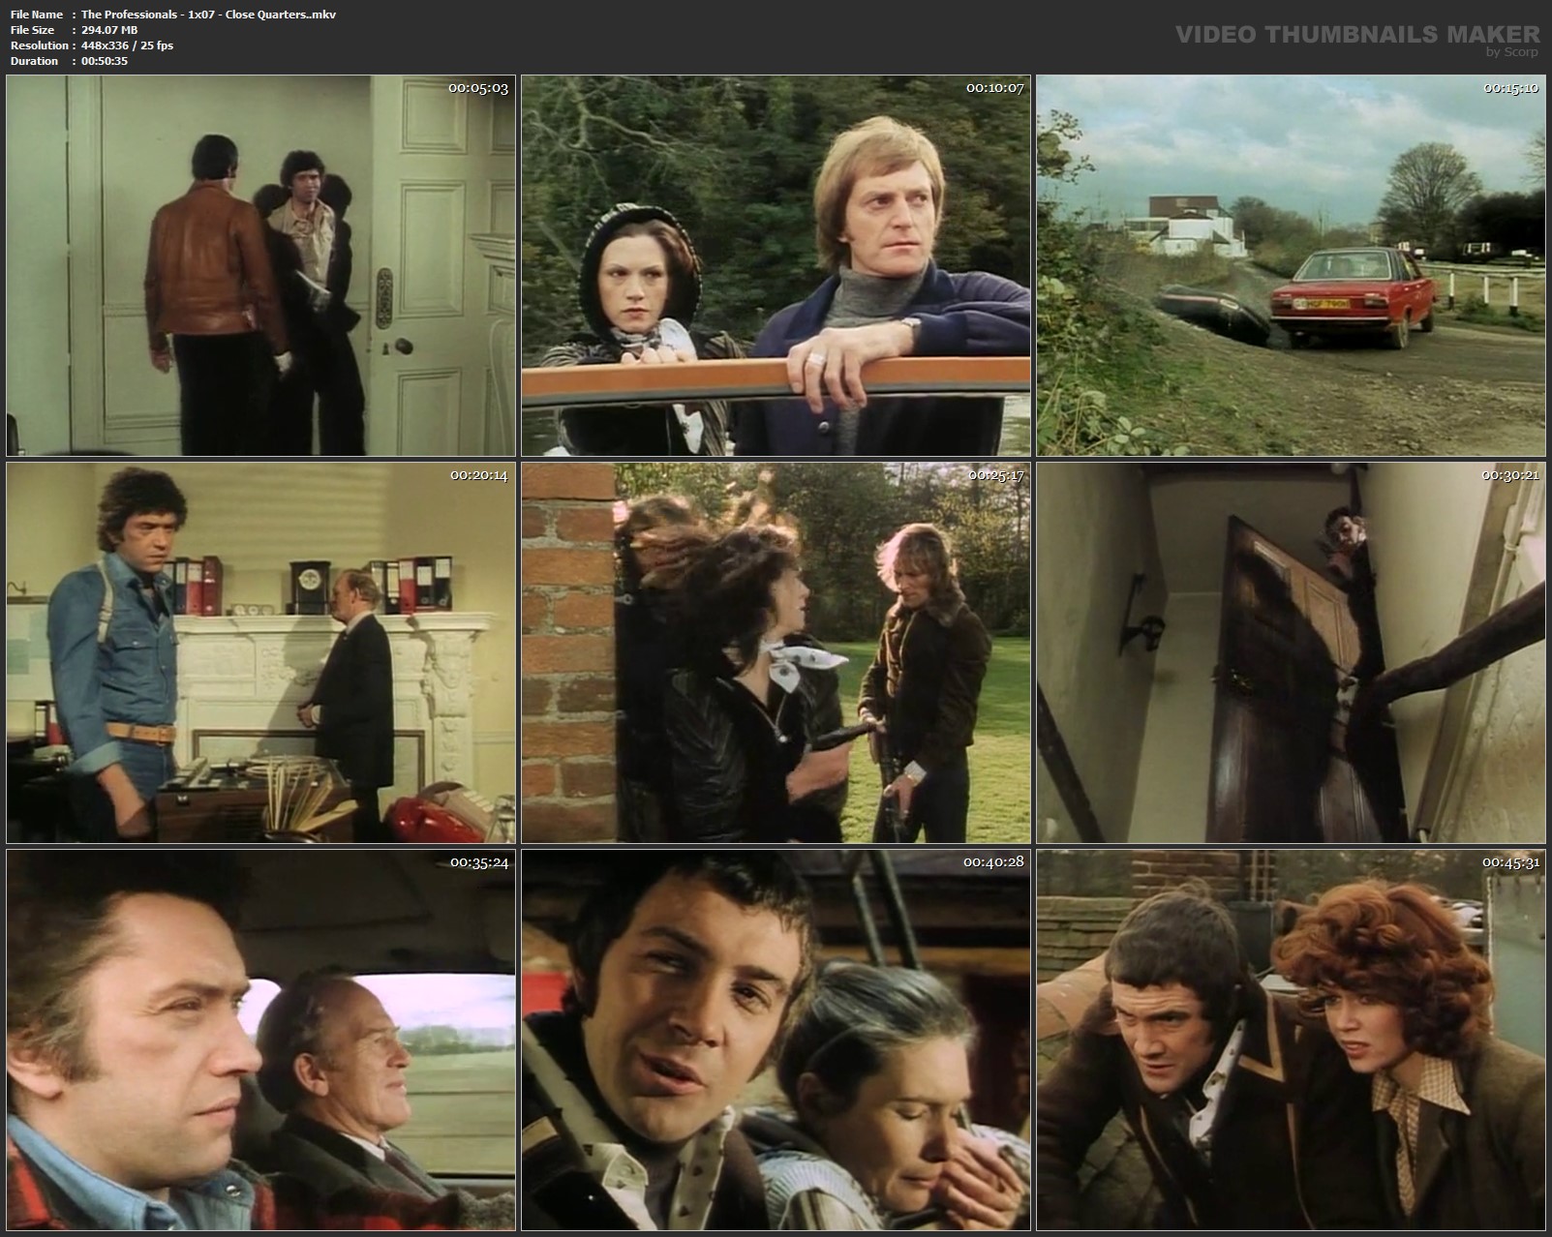Click the 'Resolution' label
This screenshot has height=1237, width=1552.
pos(40,45)
